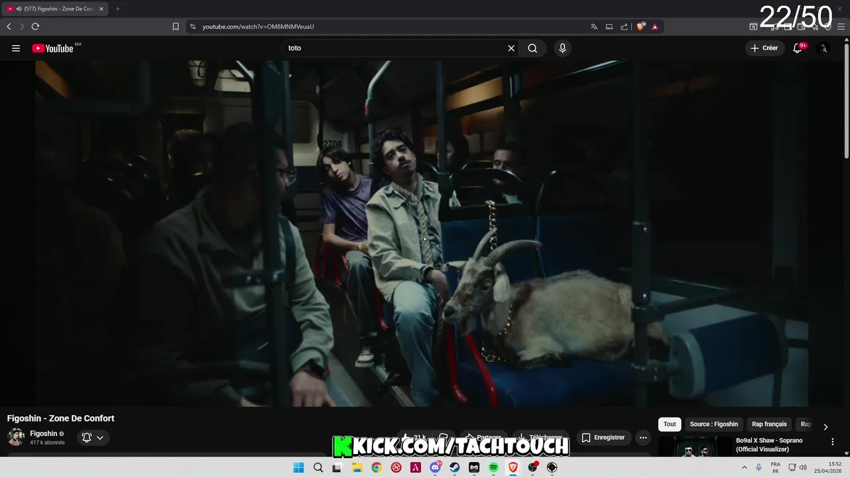Select the Tout filter chip

click(x=670, y=424)
